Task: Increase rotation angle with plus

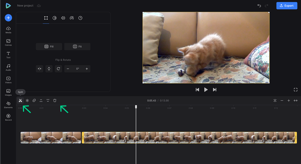Action: [87, 69]
